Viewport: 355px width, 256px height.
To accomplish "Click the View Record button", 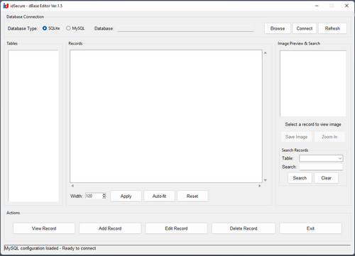I will [x=44, y=228].
